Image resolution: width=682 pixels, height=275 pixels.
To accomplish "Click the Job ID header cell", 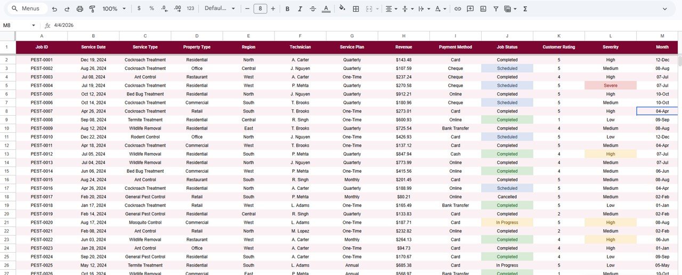I will [42, 47].
